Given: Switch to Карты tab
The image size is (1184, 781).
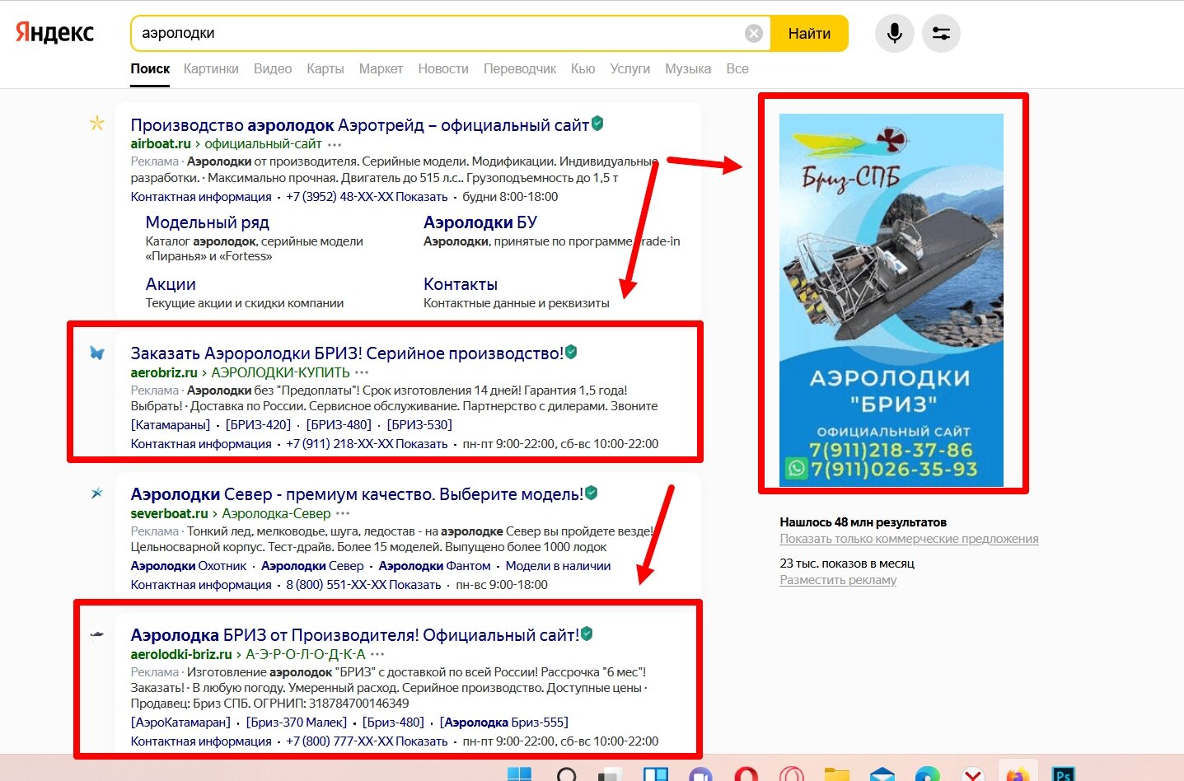Looking at the screenshot, I should (x=325, y=69).
